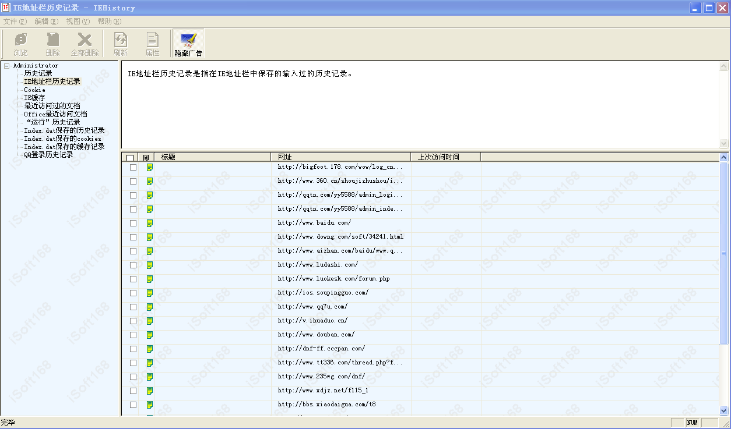Open the 文件 (File) menu
Viewport: 731px width, 429px height.
(x=15, y=22)
